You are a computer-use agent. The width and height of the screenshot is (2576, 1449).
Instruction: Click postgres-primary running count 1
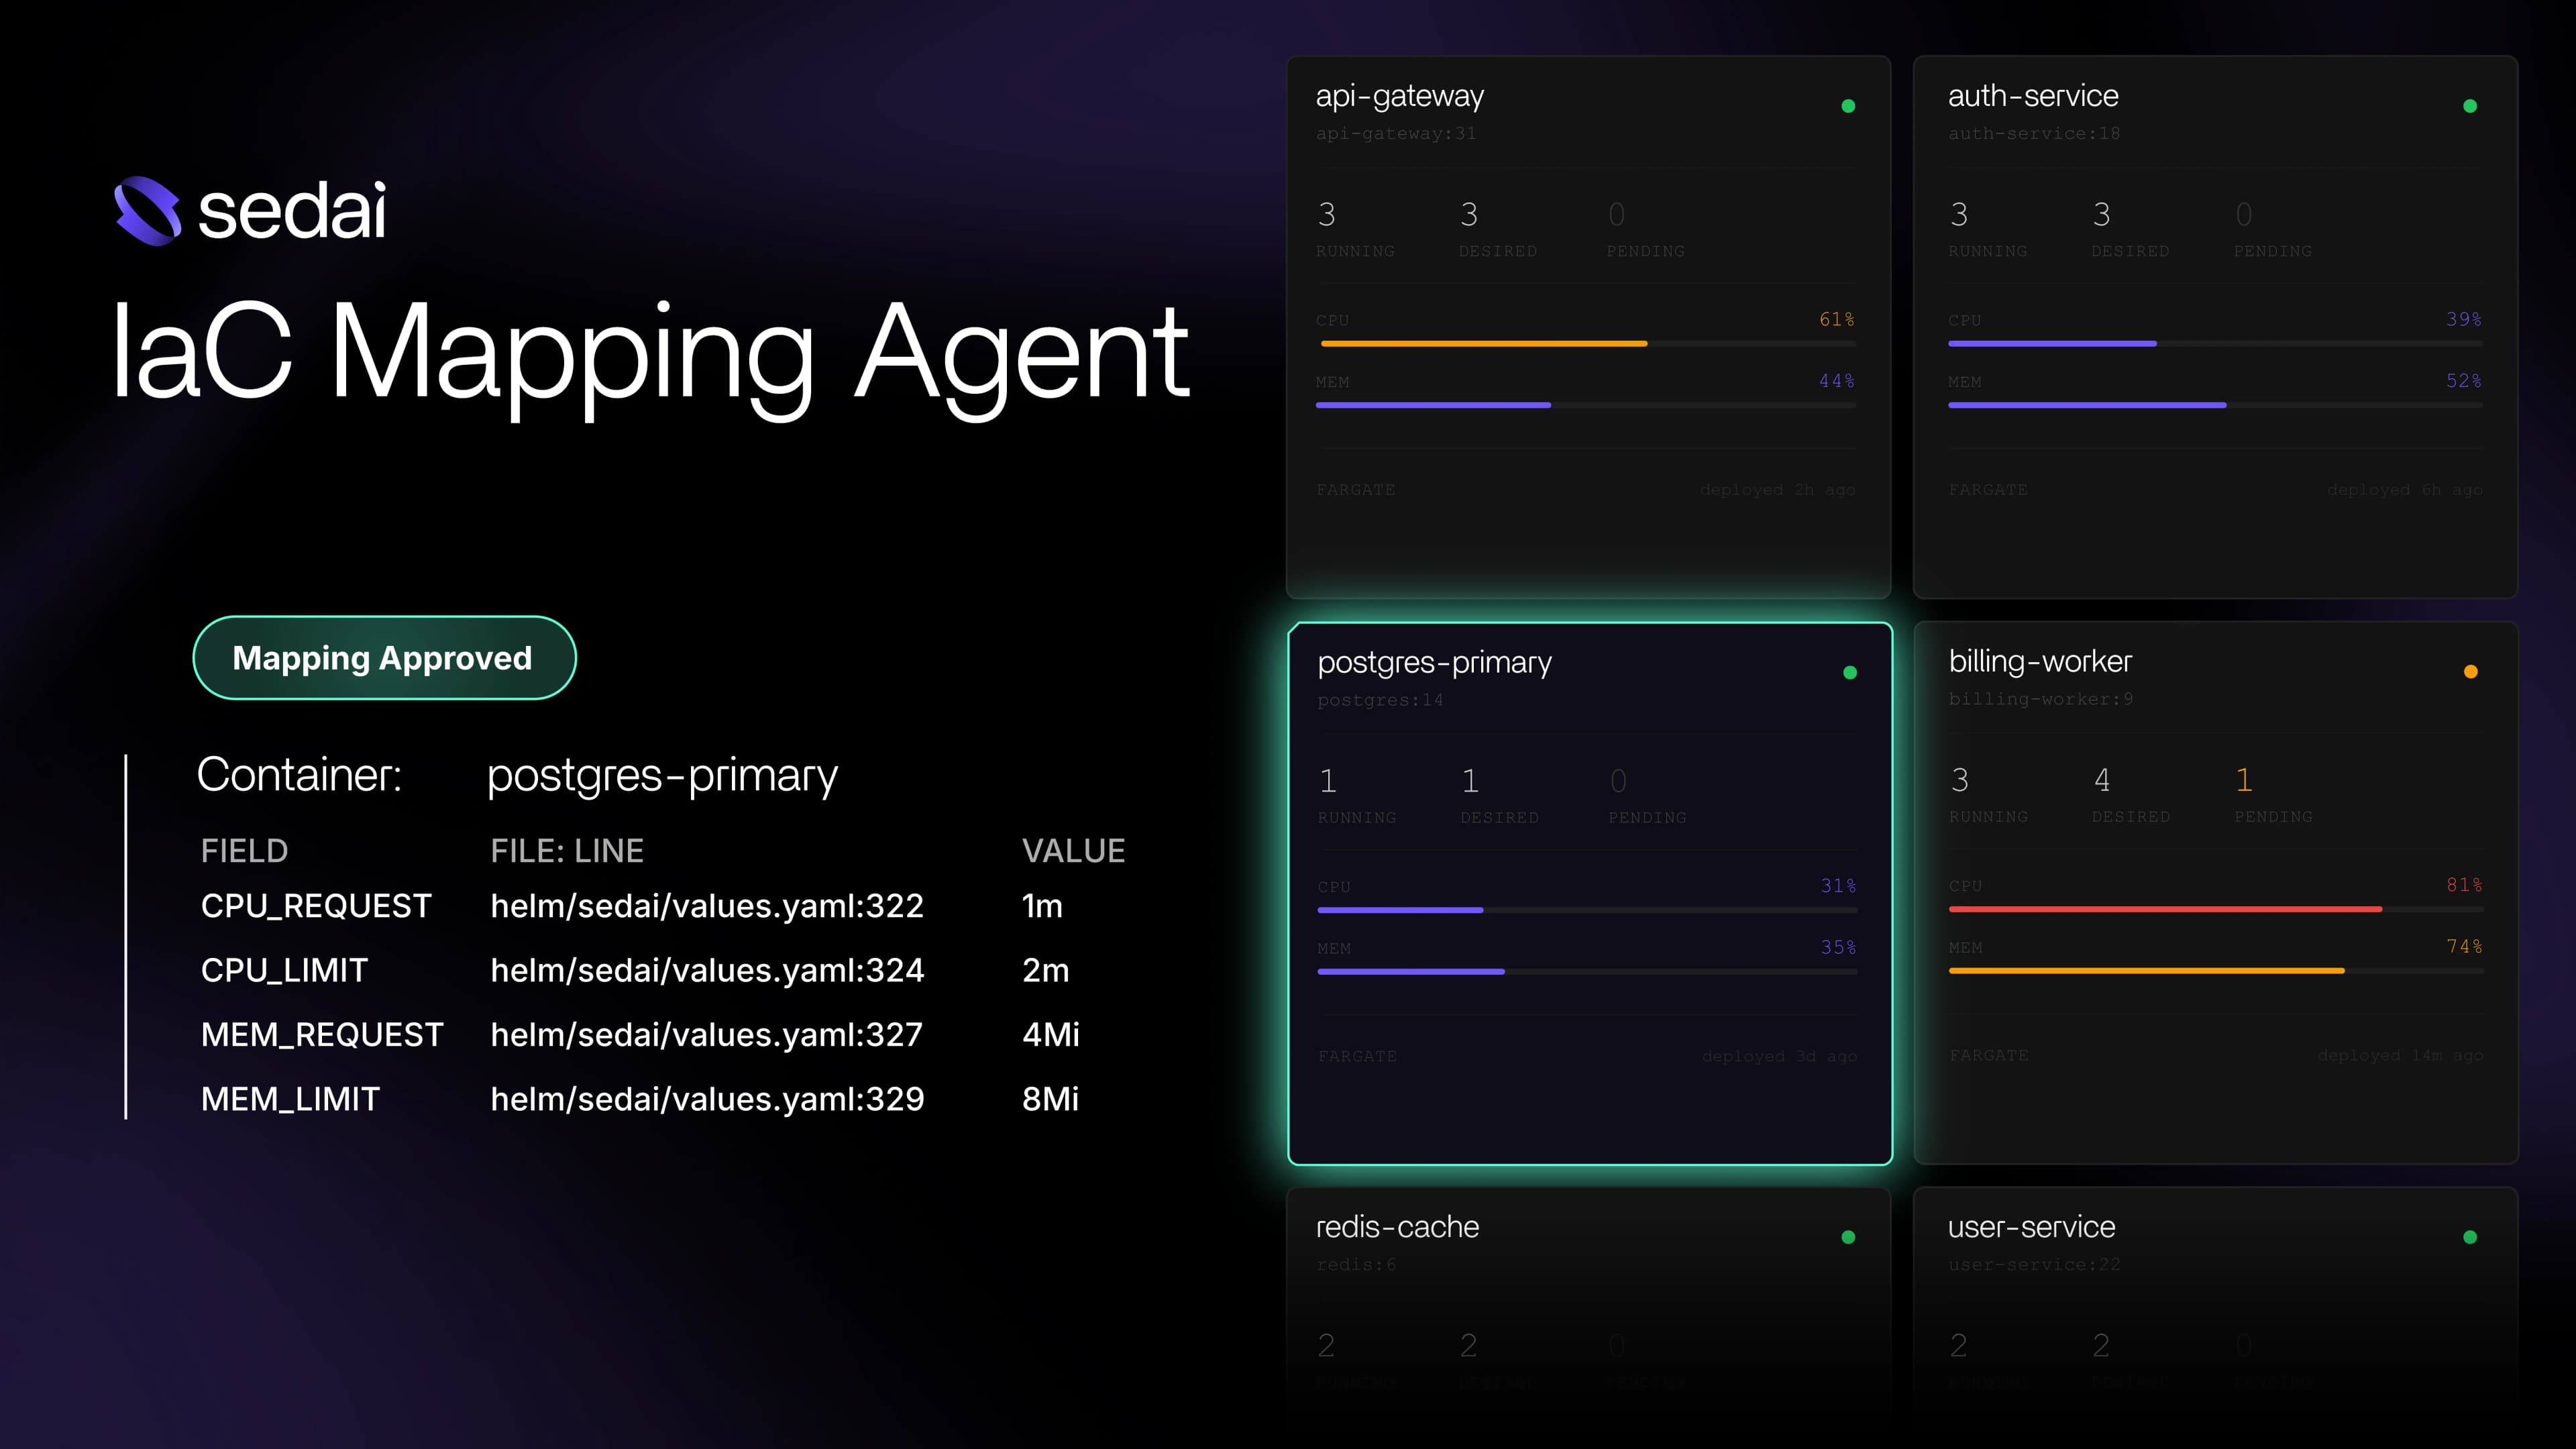point(1328,781)
